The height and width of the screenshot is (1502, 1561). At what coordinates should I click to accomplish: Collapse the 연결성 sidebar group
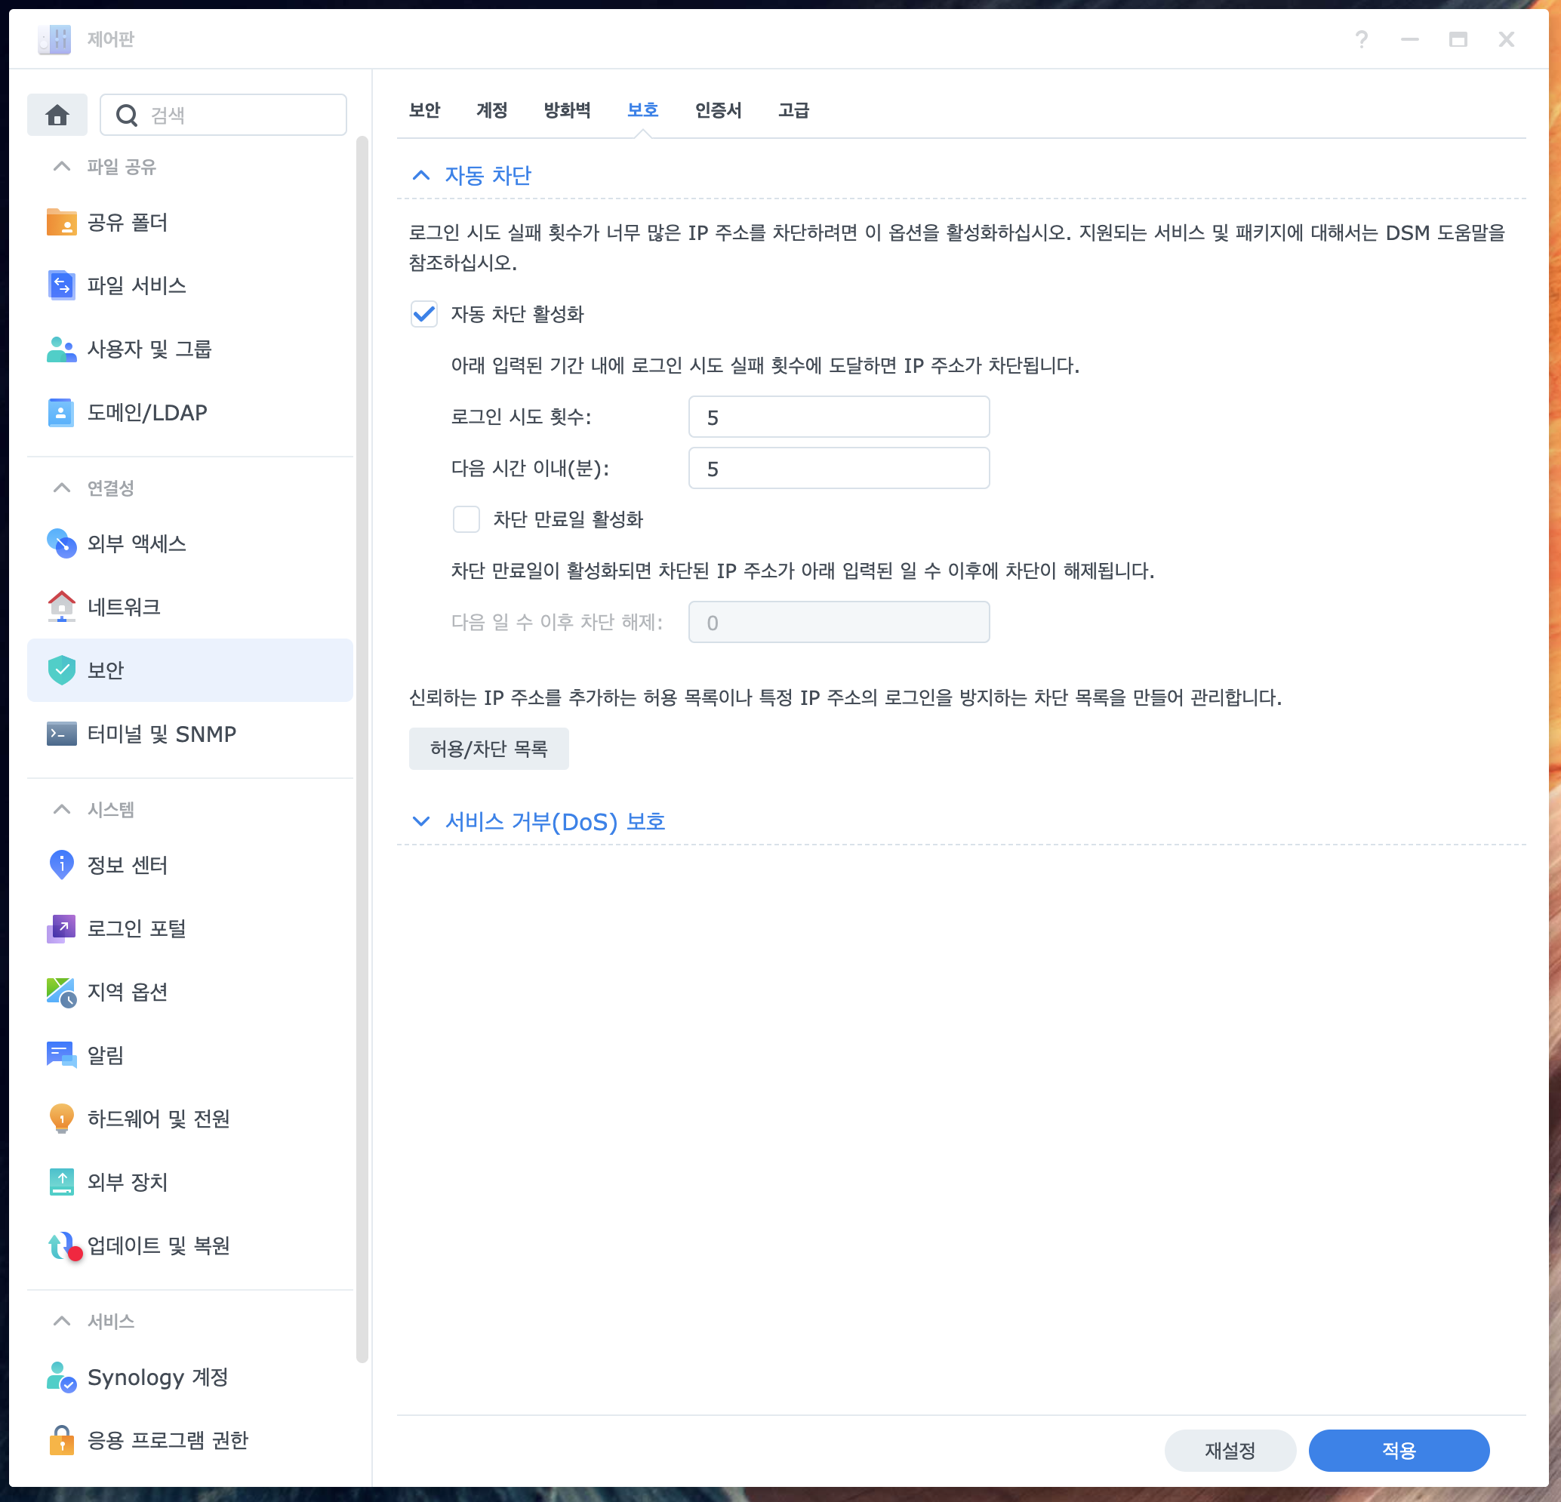61,488
